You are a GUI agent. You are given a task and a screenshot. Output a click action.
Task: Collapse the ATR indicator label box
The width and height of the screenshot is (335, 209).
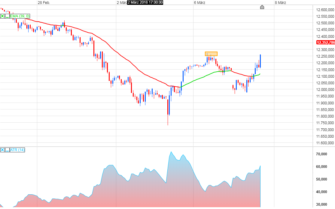tap(7, 151)
